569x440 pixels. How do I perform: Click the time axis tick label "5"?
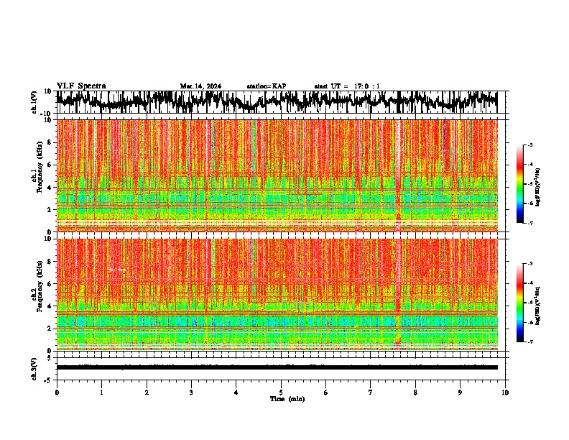[x=281, y=393]
